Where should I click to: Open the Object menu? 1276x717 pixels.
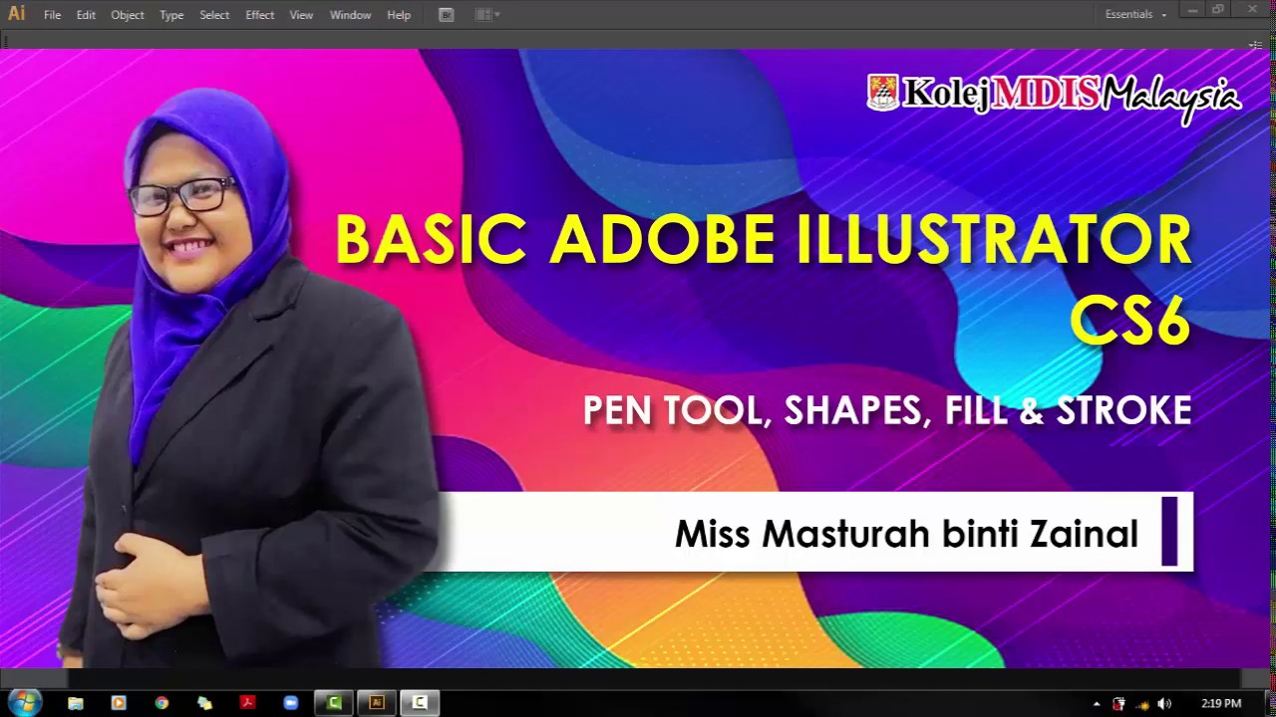pos(128,15)
